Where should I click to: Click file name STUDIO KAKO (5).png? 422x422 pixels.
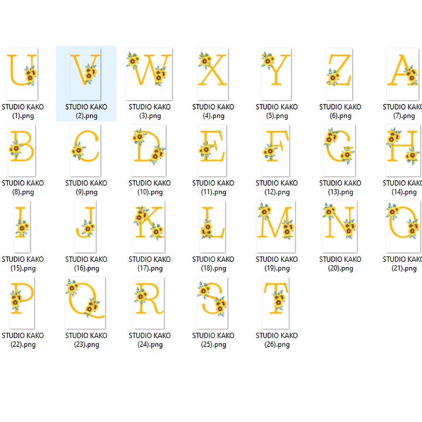(277, 112)
